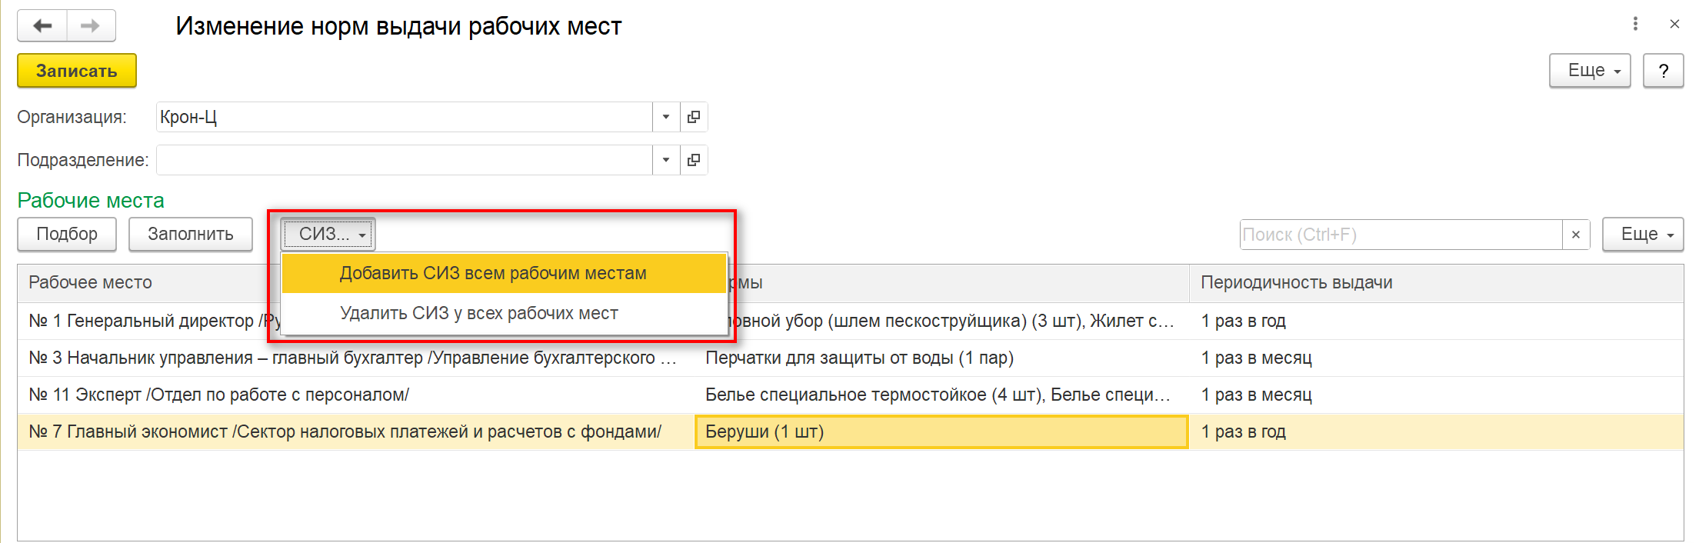The height and width of the screenshot is (543, 1699).
Task: Select the Беруши (1 шт) cell
Action: pos(941,432)
